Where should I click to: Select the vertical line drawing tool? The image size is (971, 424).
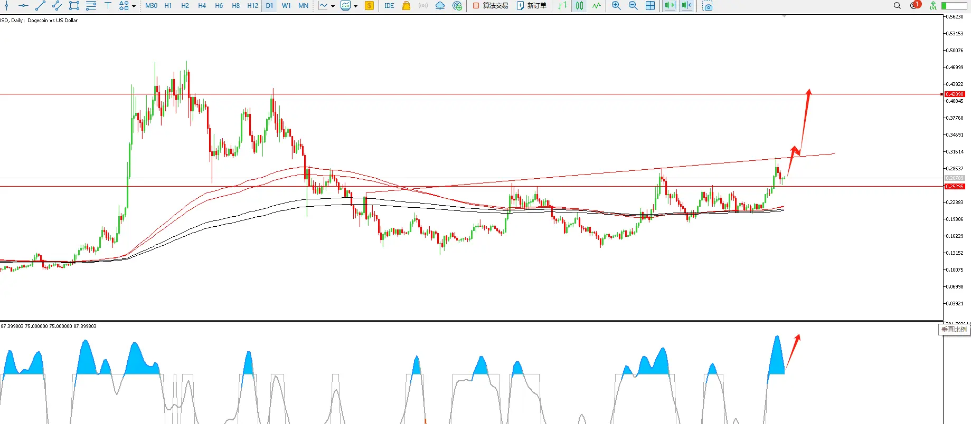tap(6, 6)
